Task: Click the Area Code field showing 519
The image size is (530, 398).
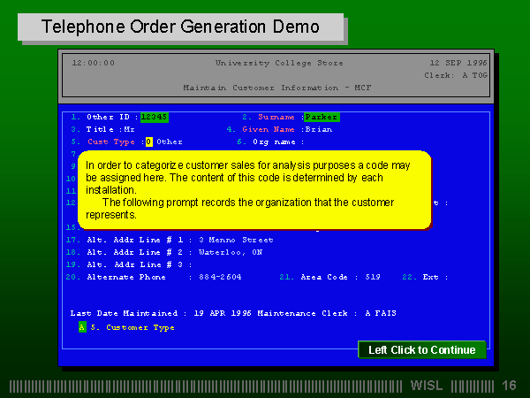Action: pos(373,277)
